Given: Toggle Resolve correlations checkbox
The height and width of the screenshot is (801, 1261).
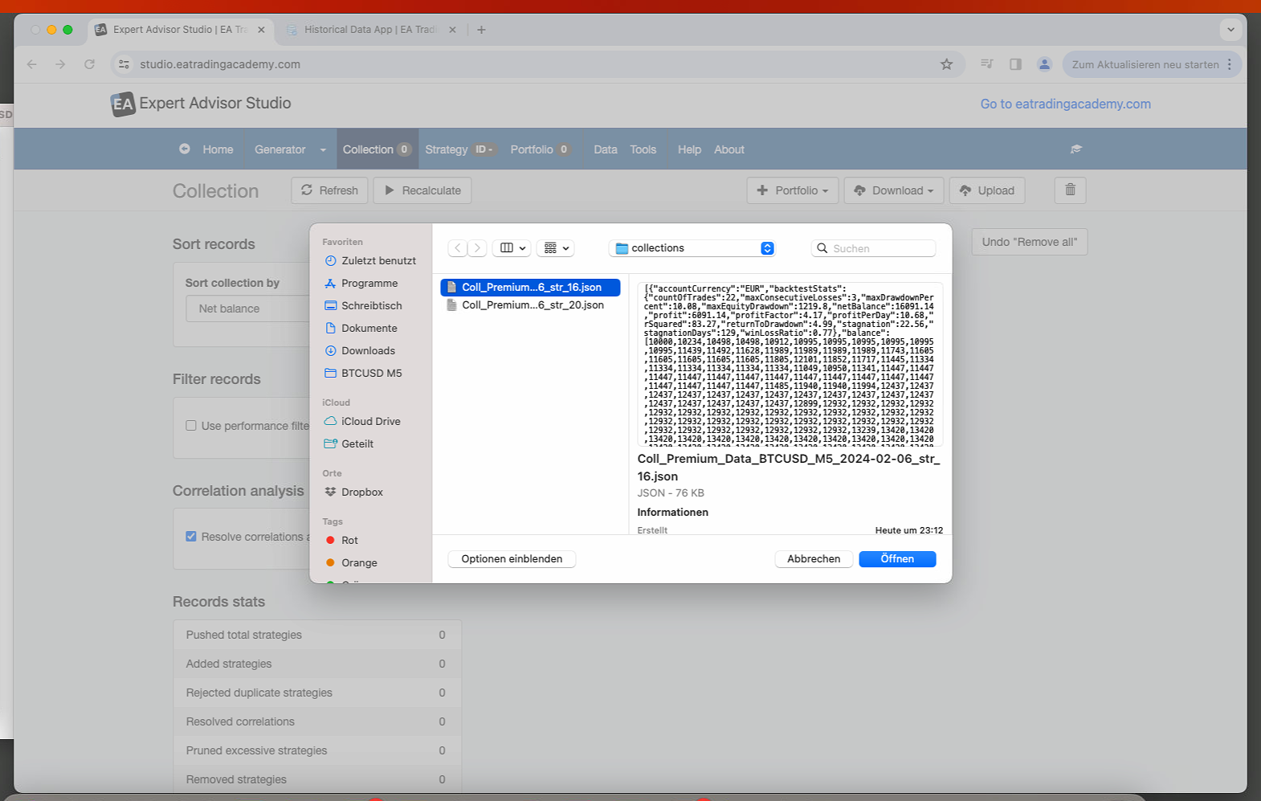Looking at the screenshot, I should tap(191, 537).
